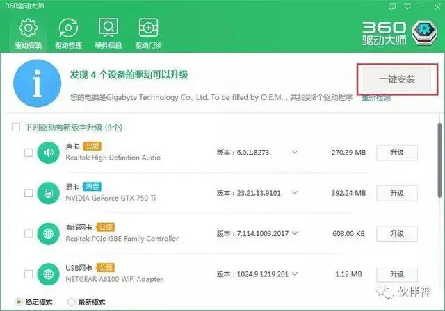Click 升级 for NETGEAR A6100 WiFi Adapter

tap(397, 274)
